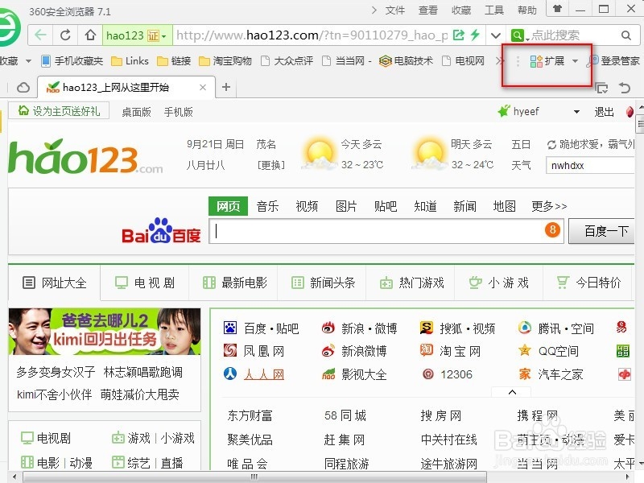Image resolution: width=644 pixels, height=483 pixels.
Task: Click the refresh icon beside 跪地求爱
Action: click(x=551, y=145)
